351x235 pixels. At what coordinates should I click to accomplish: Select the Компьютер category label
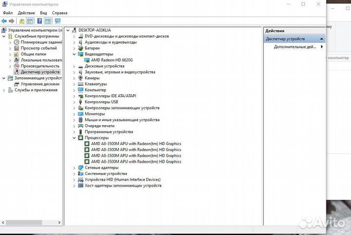pyautogui.click(x=96, y=90)
